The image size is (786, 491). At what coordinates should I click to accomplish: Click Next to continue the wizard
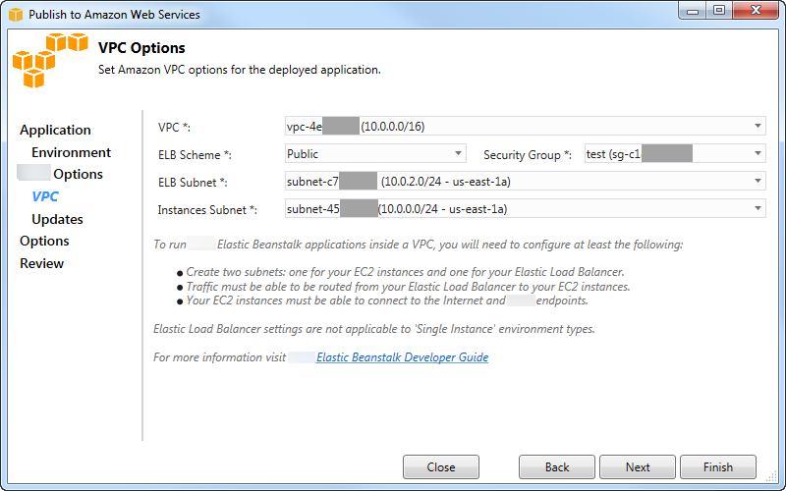click(638, 467)
